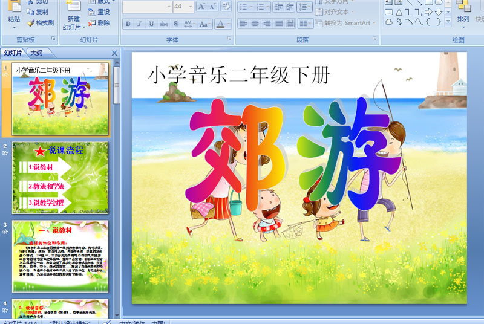Click the 格式刷 format painter
484x324 pixels.
41,23
